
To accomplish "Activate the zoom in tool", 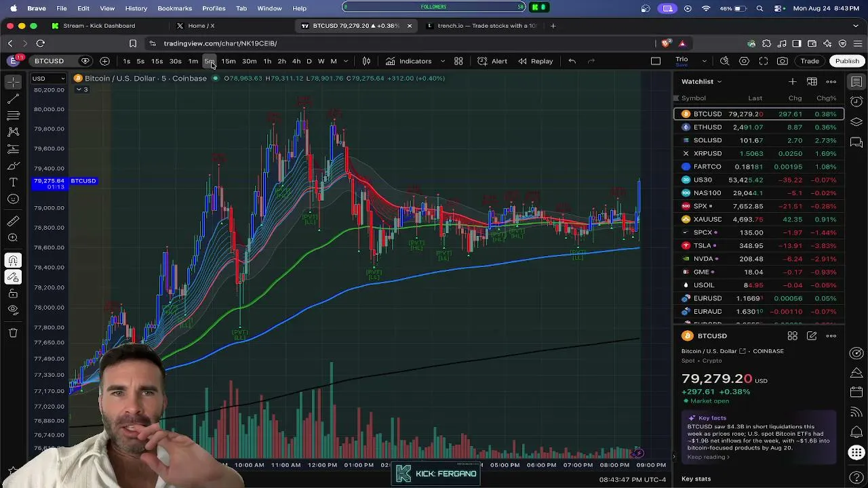I will tap(13, 238).
